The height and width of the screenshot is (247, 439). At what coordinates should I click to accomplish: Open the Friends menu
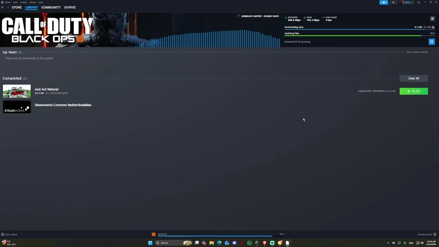click(x=23, y=2)
